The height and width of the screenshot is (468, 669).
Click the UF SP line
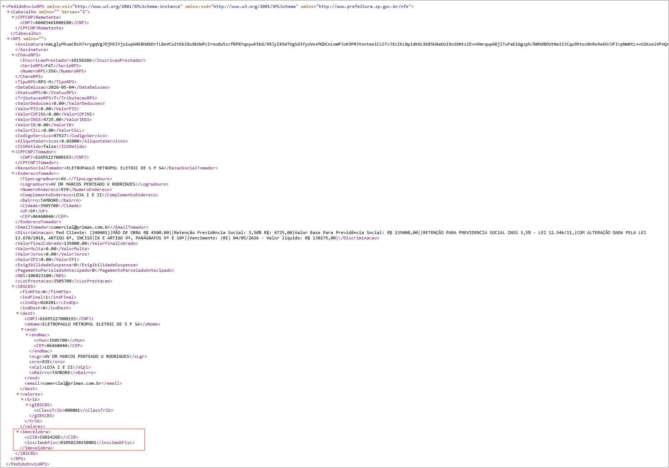point(34,211)
